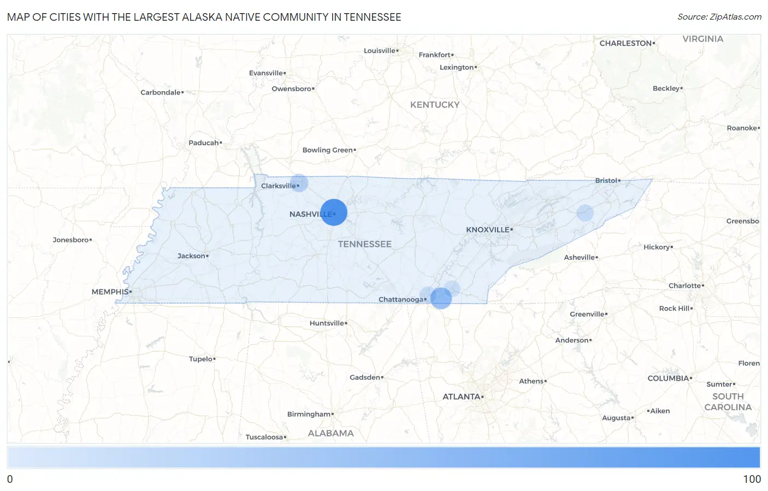Viewport: 768px width, 491px height.
Task: Click the Source: ZipAtlas.com credit
Action: 719,17
